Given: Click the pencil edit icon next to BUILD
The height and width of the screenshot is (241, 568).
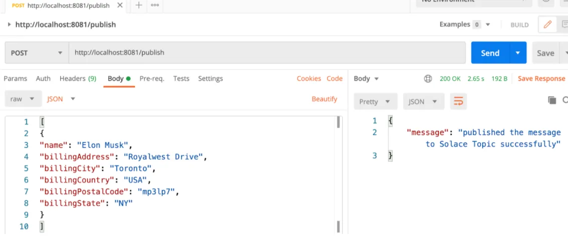Looking at the screenshot, I should coord(547,24).
